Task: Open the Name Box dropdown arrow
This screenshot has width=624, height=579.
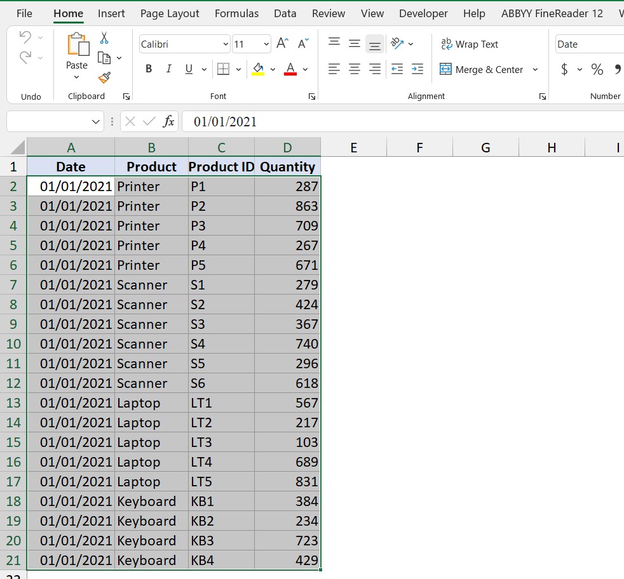Action: tap(96, 121)
